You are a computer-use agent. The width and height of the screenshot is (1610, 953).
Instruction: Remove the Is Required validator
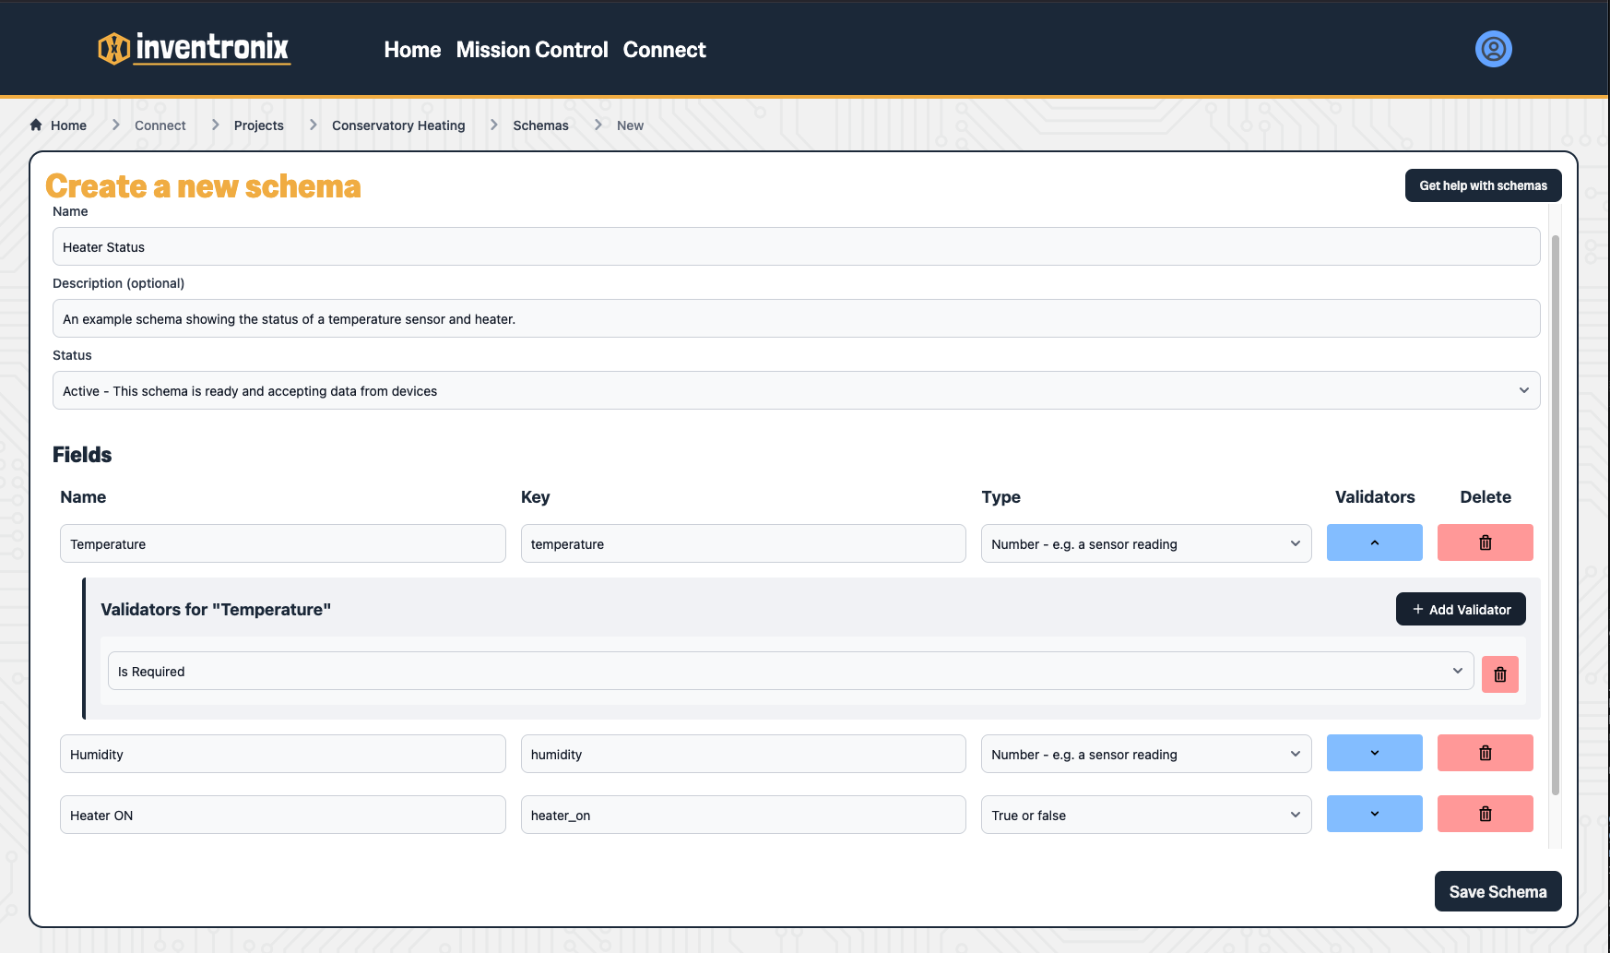point(1499,674)
